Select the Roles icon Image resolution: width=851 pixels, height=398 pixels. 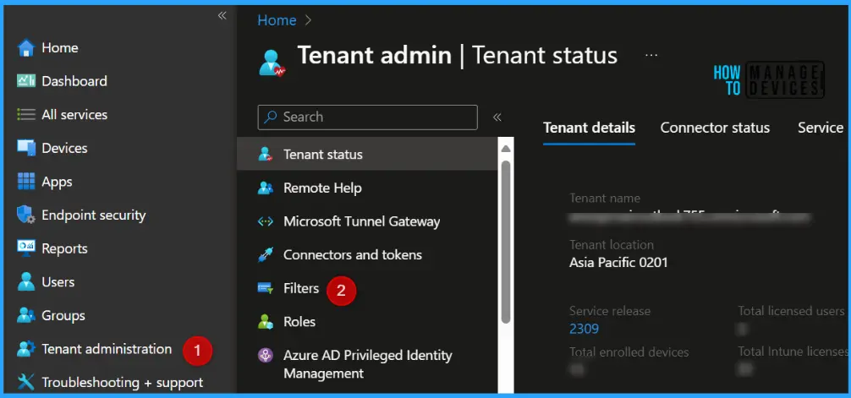pos(266,322)
